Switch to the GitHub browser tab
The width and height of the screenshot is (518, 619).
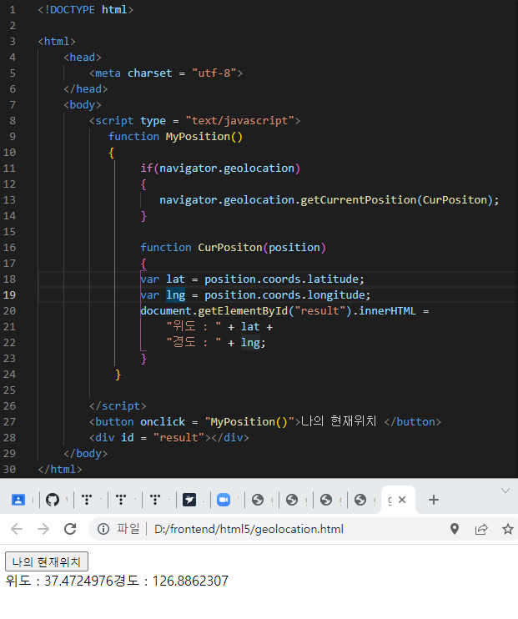(x=53, y=500)
